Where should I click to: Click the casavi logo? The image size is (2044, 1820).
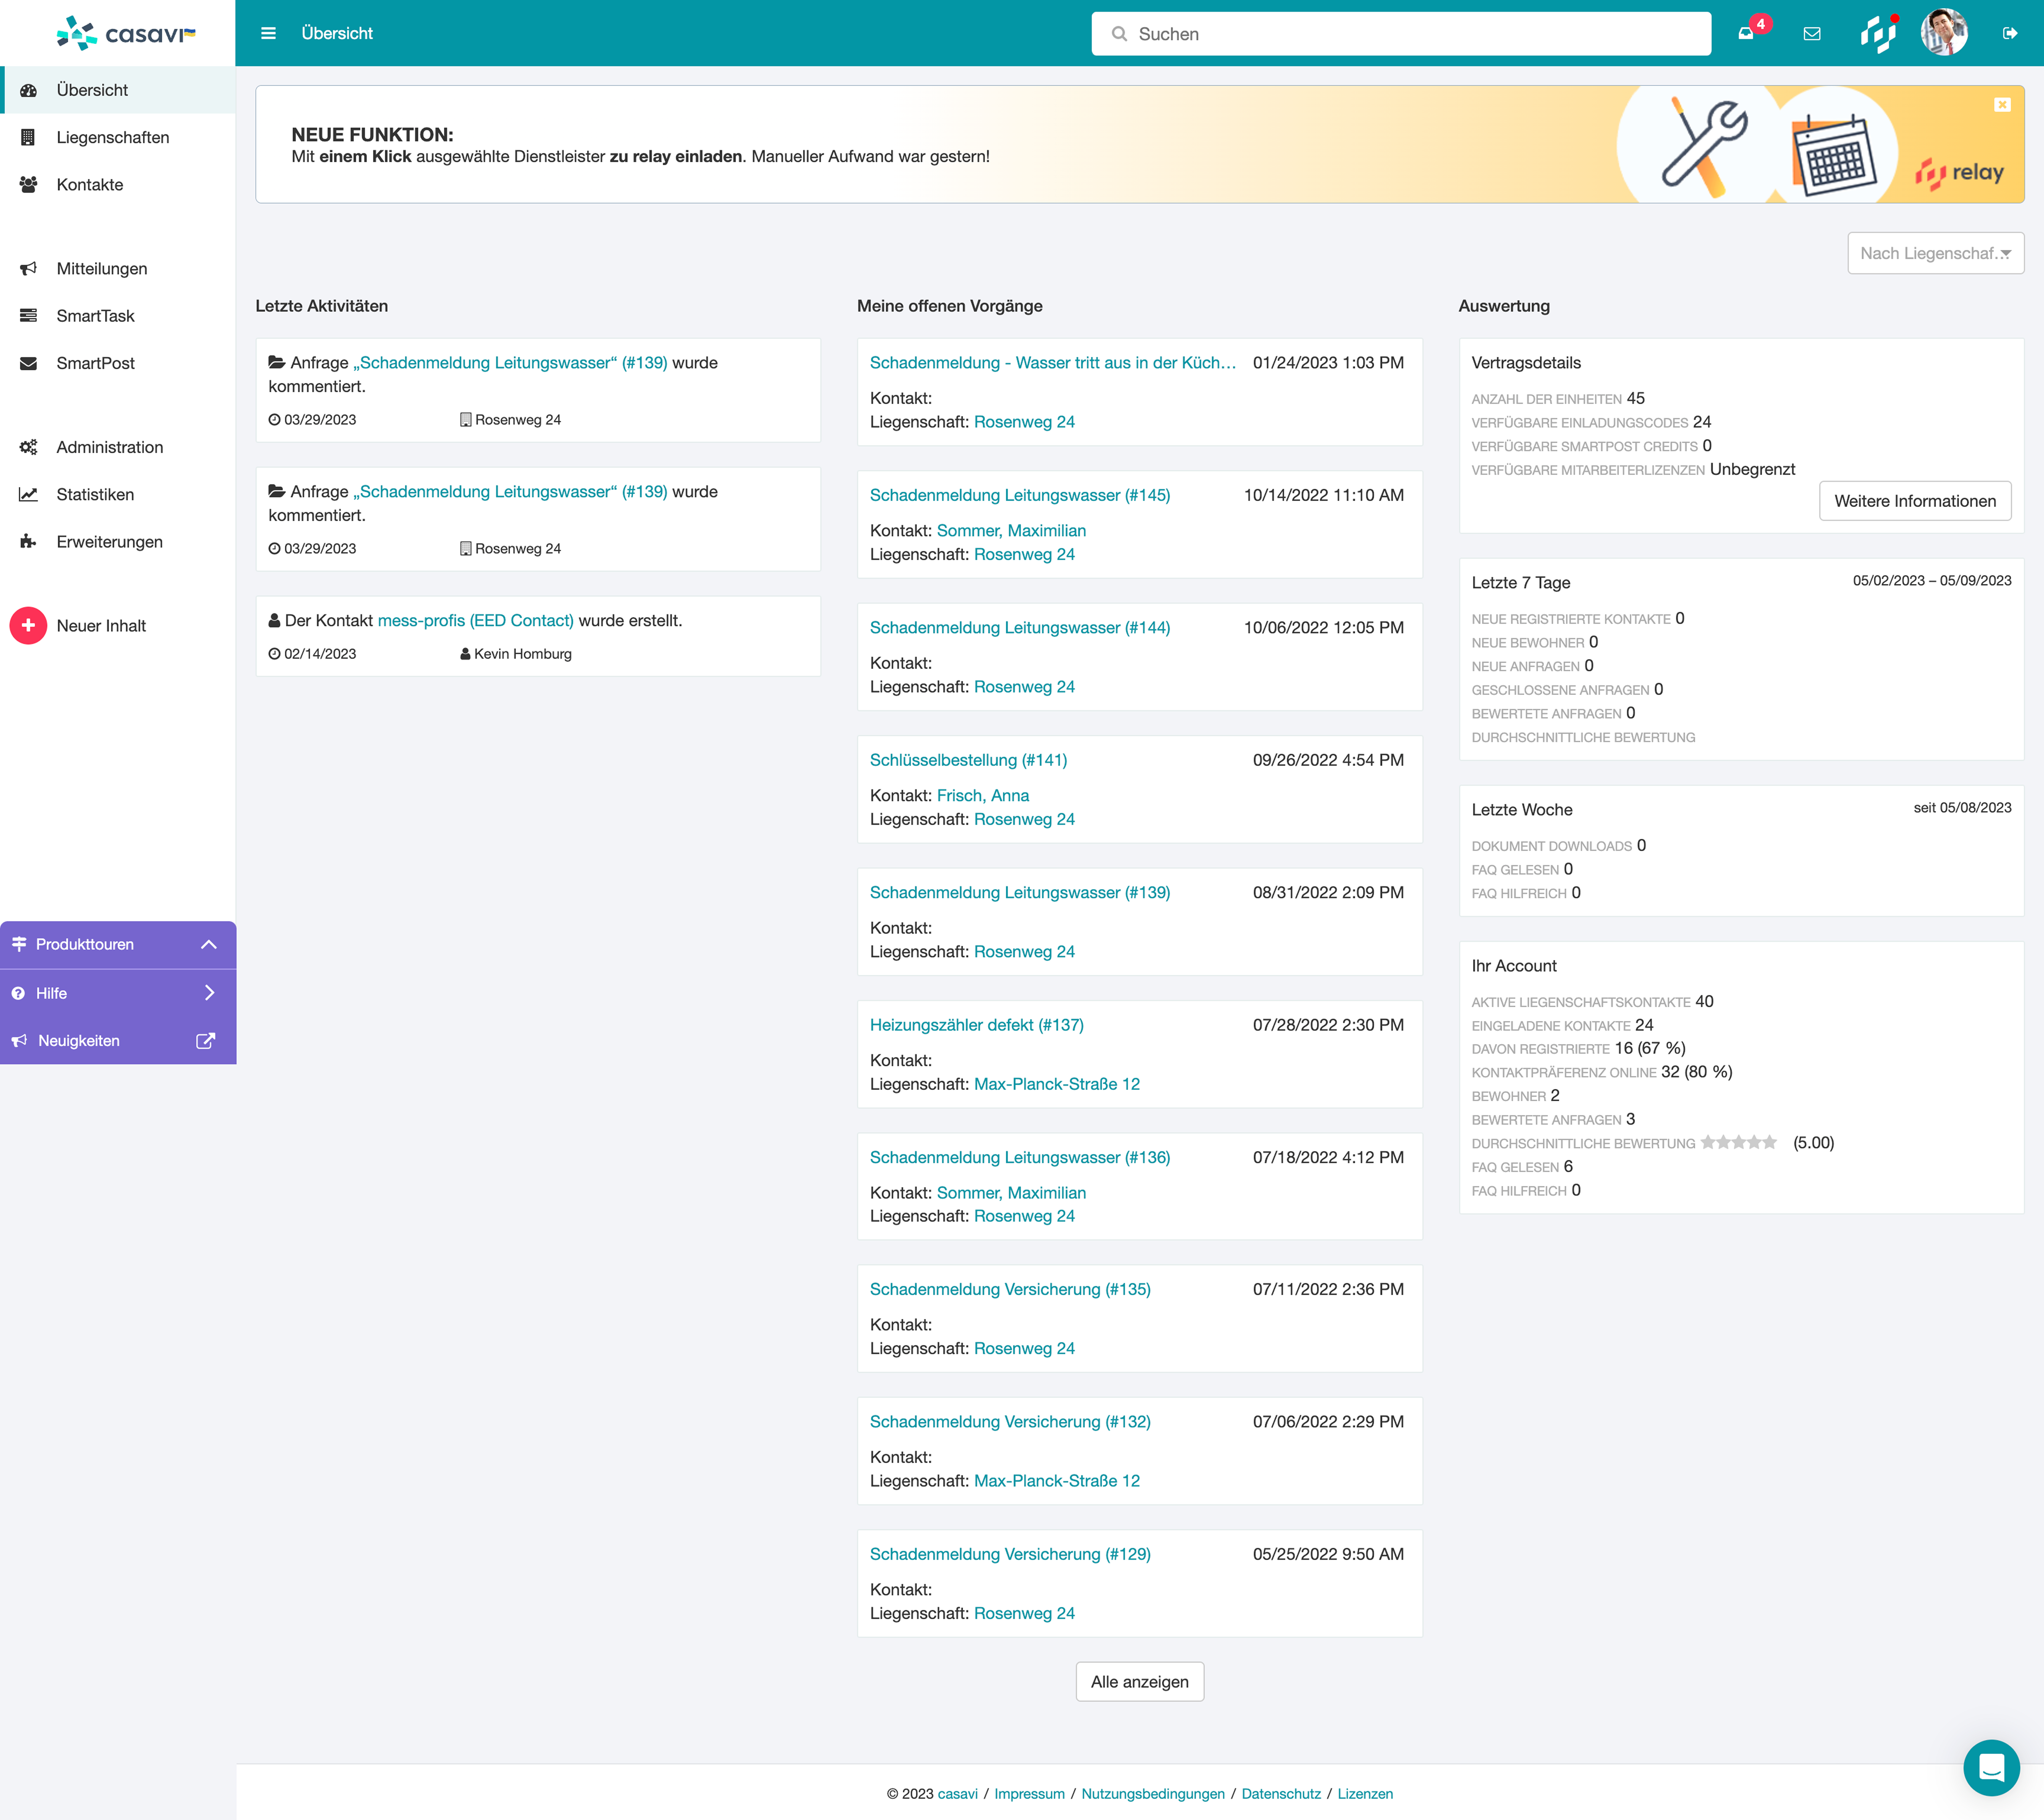[126, 33]
